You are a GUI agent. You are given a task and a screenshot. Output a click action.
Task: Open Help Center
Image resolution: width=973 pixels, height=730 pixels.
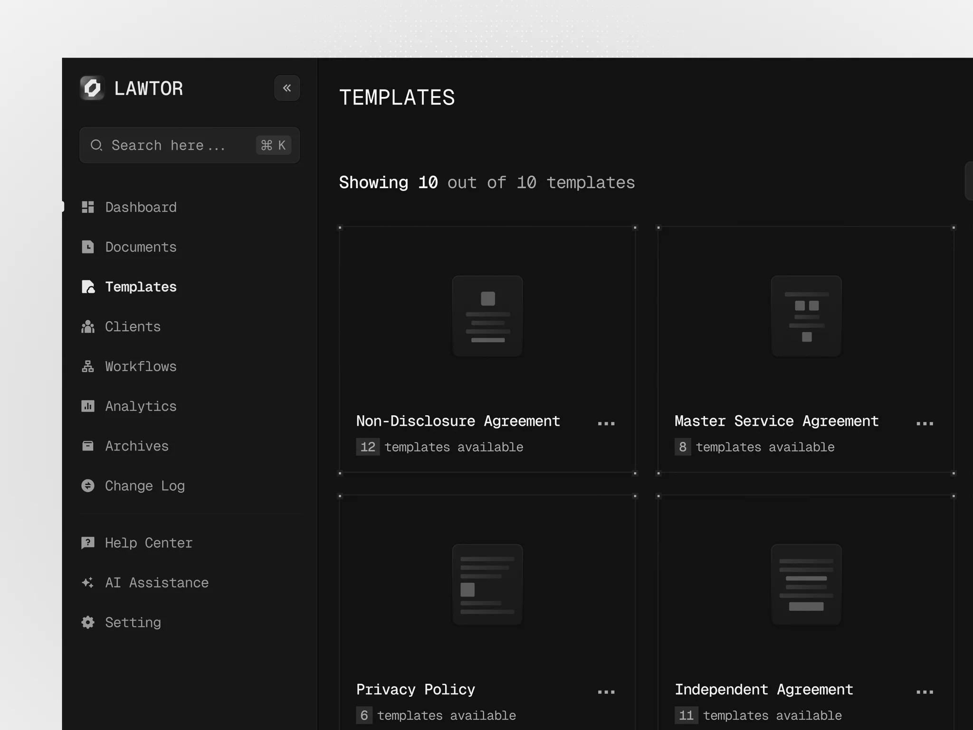149,543
